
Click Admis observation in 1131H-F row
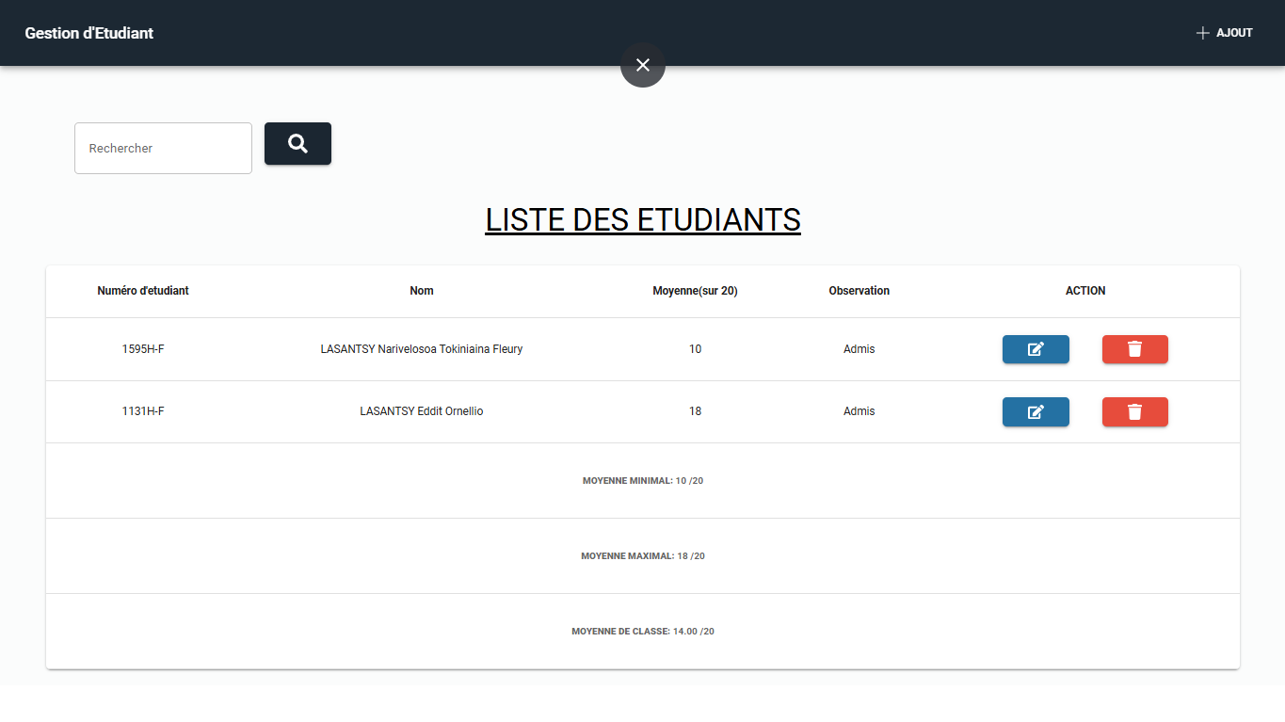click(x=859, y=411)
